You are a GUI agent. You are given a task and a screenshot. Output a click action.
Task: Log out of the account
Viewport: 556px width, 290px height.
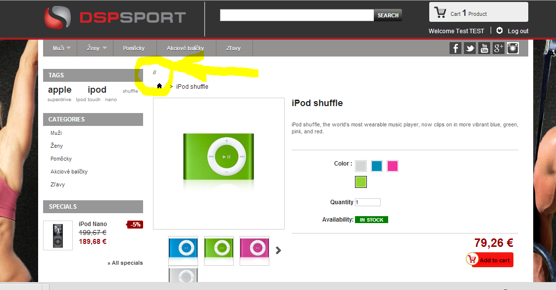click(x=518, y=31)
